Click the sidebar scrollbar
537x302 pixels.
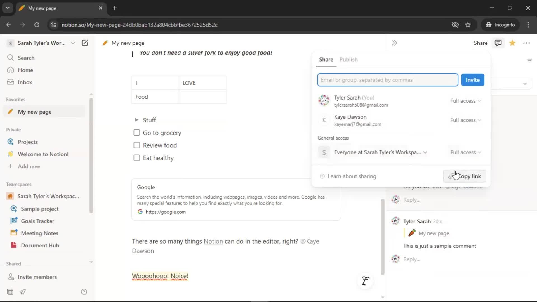91,155
